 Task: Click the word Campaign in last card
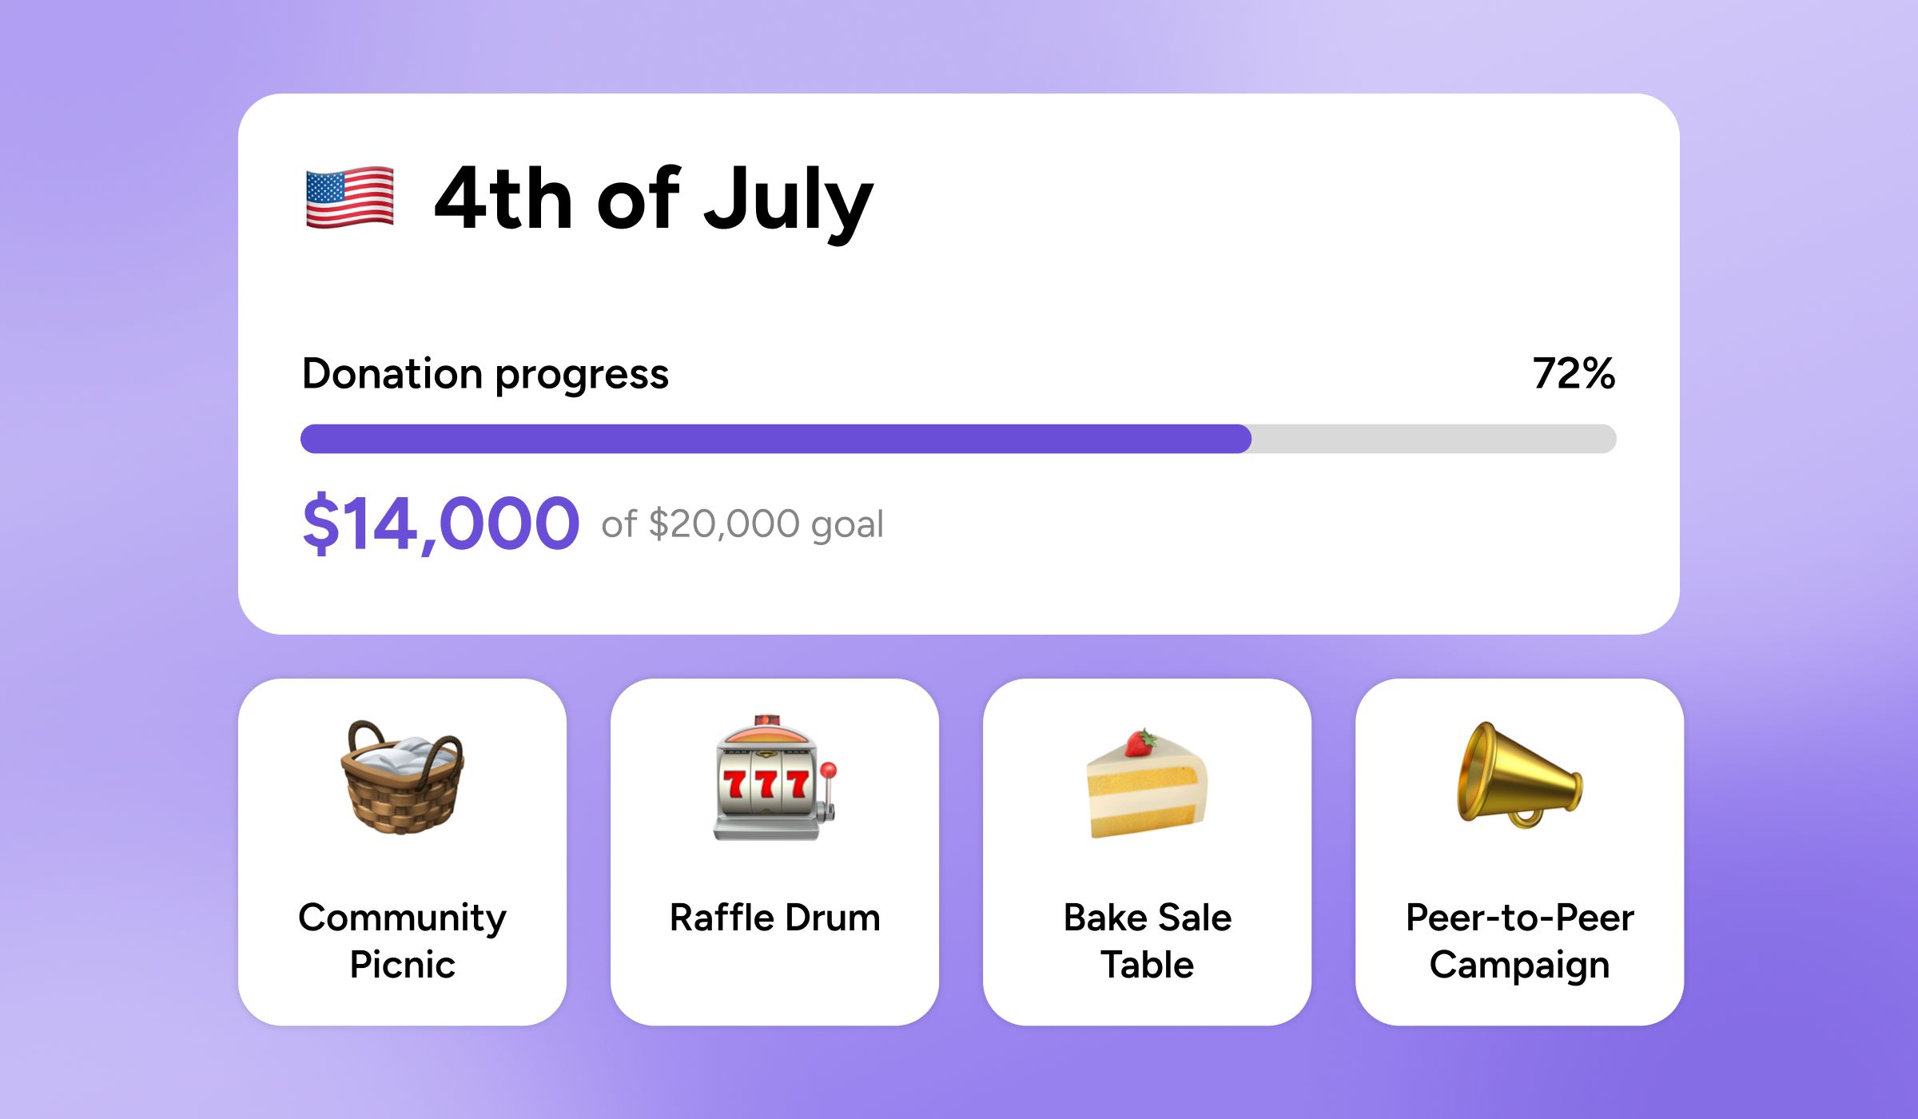1519,966
